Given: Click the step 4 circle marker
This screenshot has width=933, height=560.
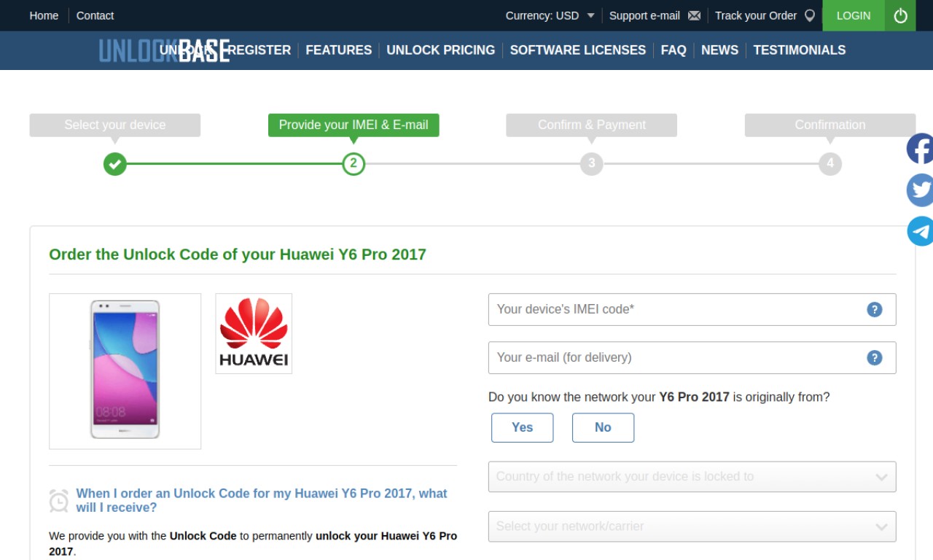Looking at the screenshot, I should pos(830,164).
